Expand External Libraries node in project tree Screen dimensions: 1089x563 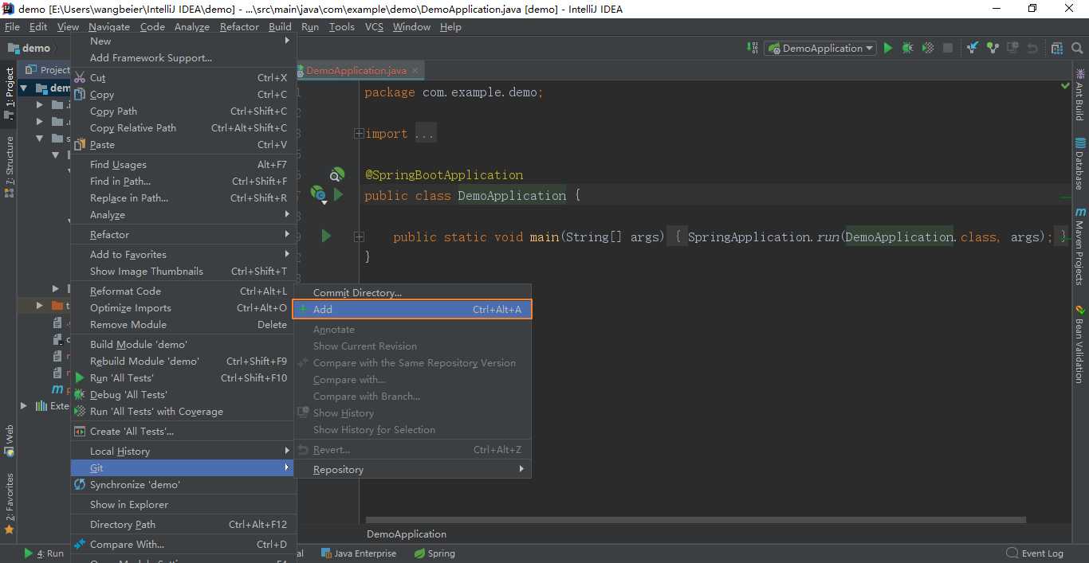pos(24,406)
